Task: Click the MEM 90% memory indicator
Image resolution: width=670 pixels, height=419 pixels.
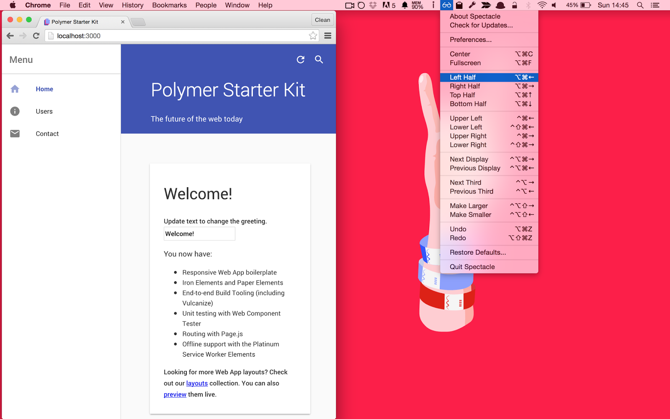Action: pos(417,5)
